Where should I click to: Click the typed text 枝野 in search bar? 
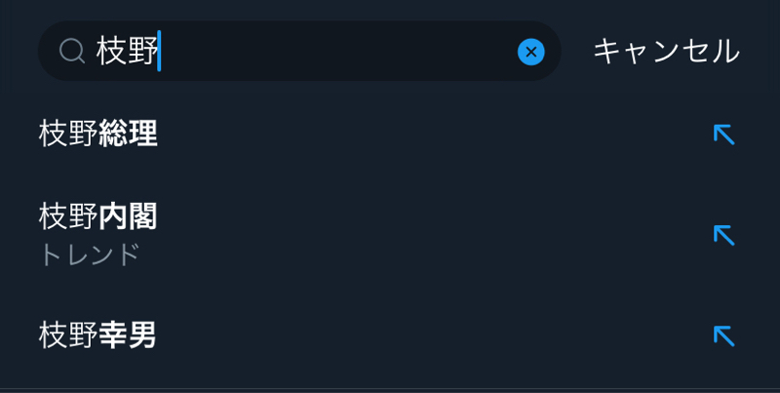pos(127,51)
